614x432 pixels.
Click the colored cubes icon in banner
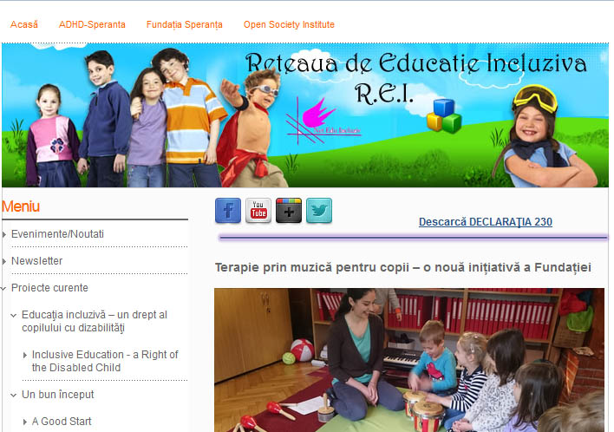[444, 115]
